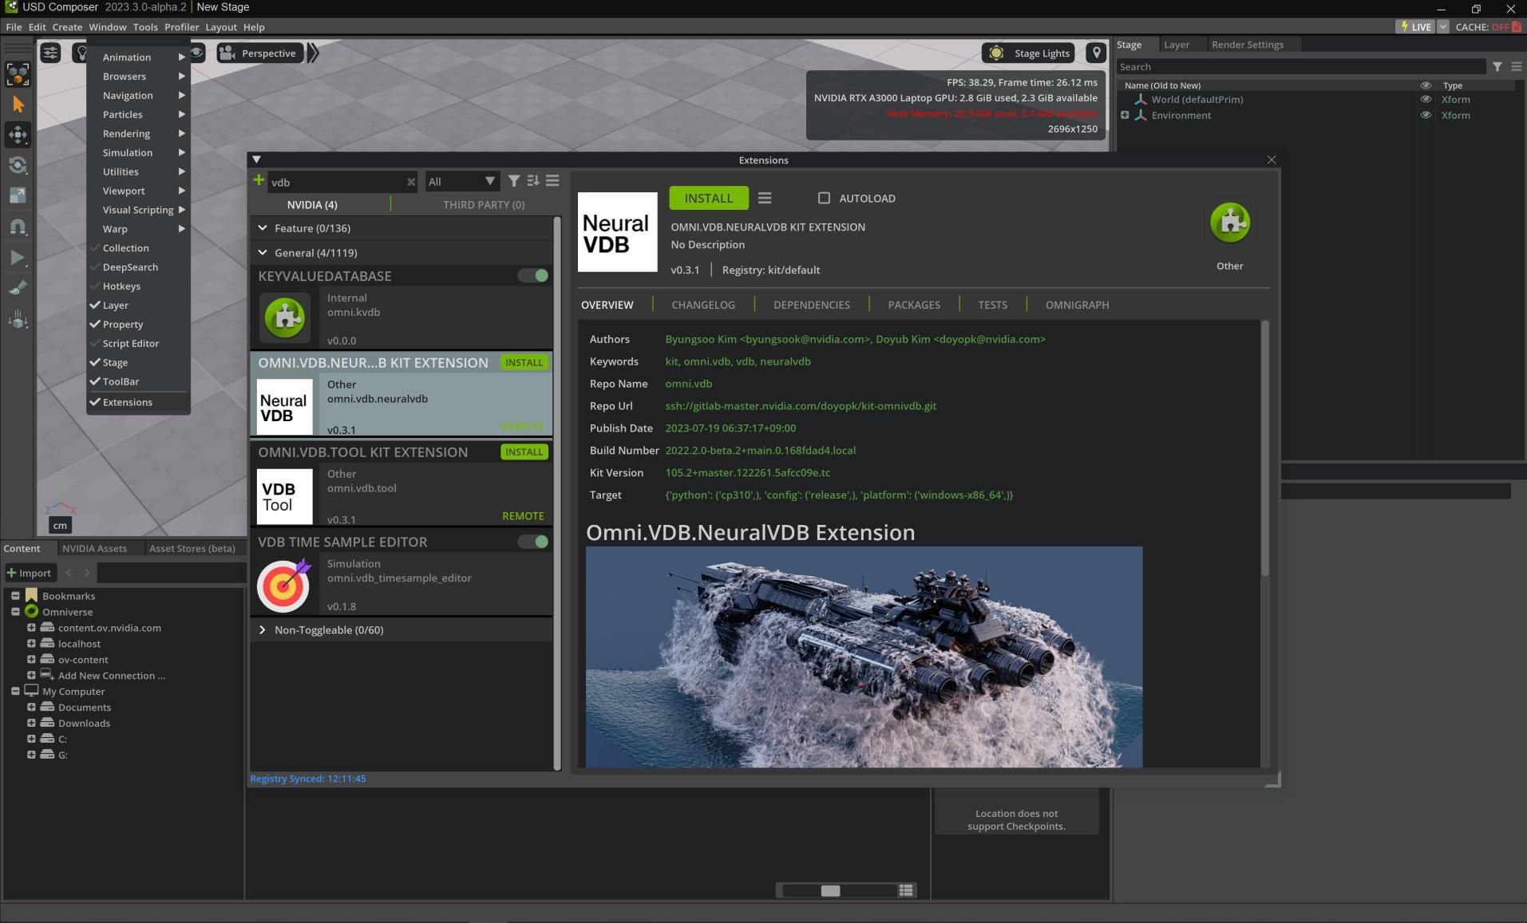Screen dimensions: 1527x923
Task: Open hamburger menu next to INSTALL button
Action: click(x=765, y=198)
